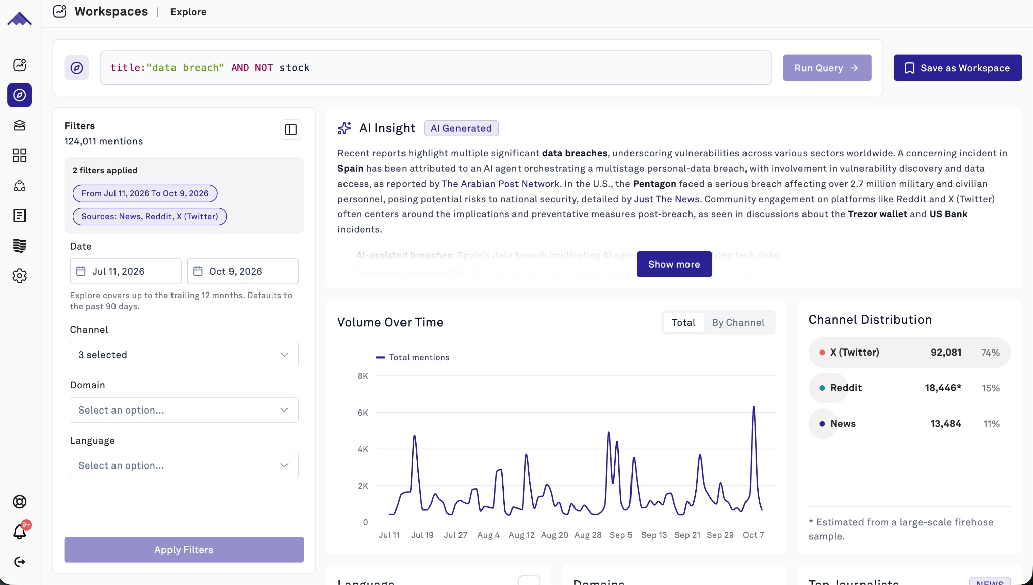Image resolution: width=1033 pixels, height=585 pixels.
Task: Click the AI Generated badge
Action: [461, 128]
